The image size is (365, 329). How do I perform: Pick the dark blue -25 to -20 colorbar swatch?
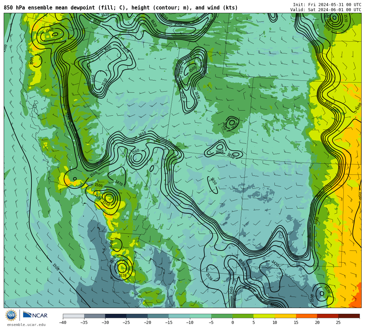point(137,316)
